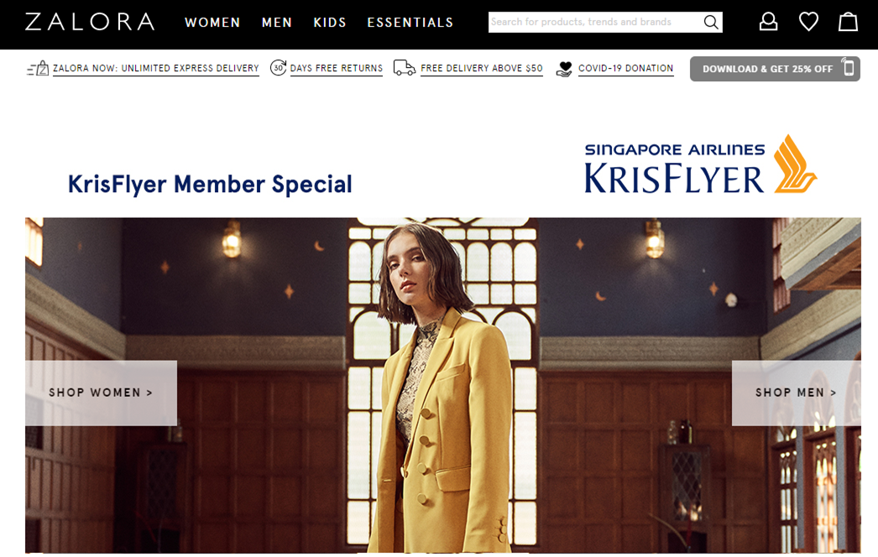
Task: Open Free Delivery Above $50 link
Action: (x=482, y=68)
